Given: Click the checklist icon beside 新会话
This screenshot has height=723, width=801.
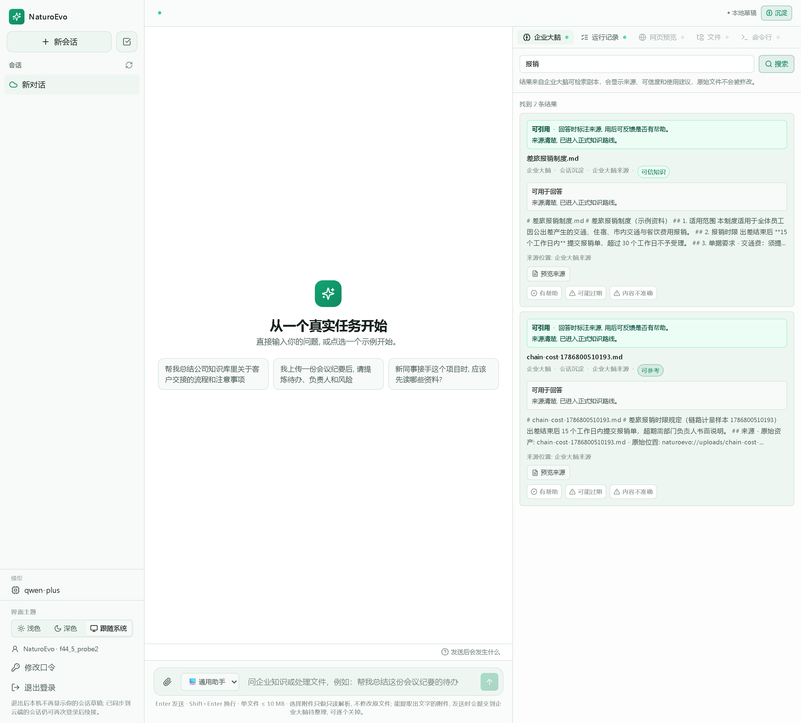Looking at the screenshot, I should [127, 42].
